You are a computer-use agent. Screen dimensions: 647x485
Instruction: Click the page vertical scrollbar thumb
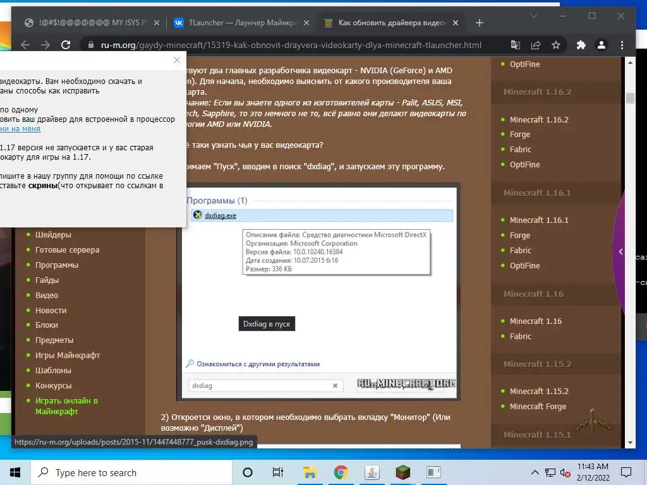pos(630,98)
